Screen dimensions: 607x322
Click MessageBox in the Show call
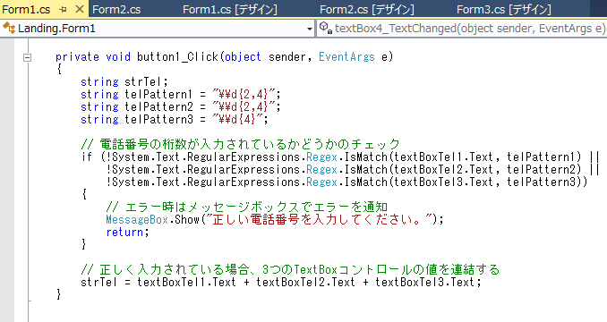click(x=137, y=219)
